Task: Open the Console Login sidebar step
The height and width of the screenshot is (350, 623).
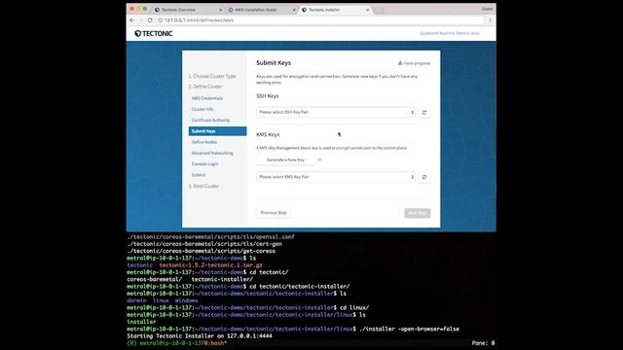Action: pos(204,164)
